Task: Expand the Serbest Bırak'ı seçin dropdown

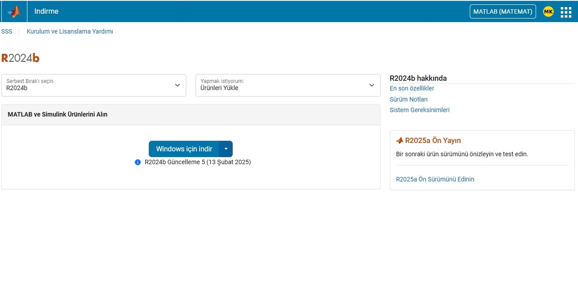Action: [x=94, y=85]
